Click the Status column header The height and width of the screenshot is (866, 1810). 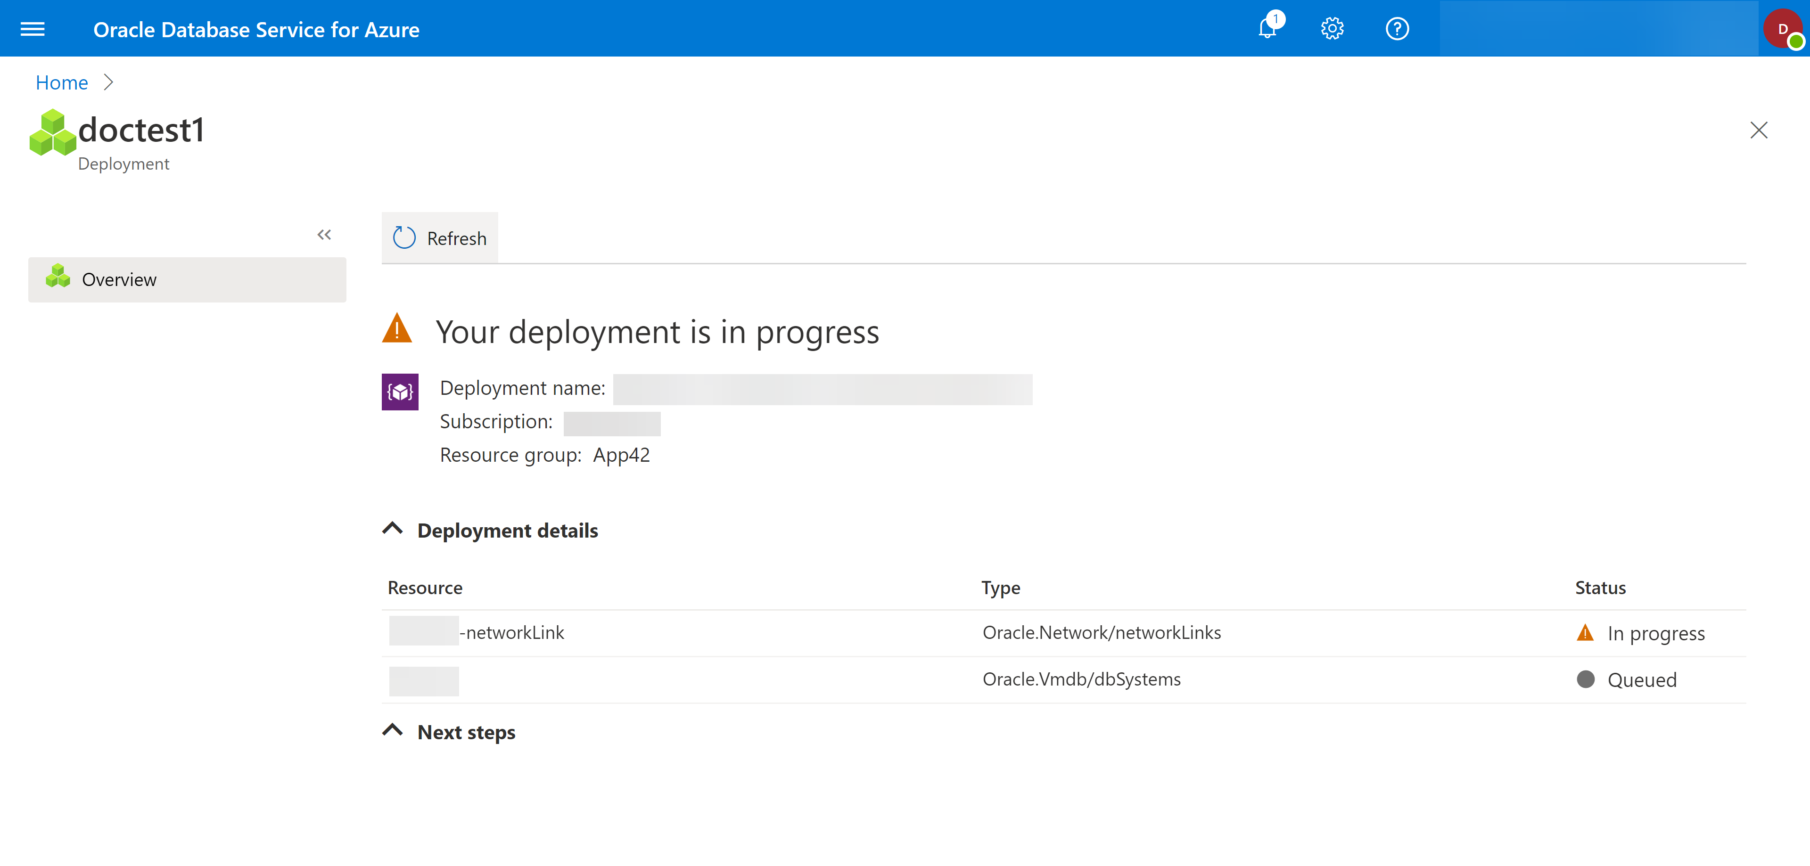click(x=1600, y=588)
